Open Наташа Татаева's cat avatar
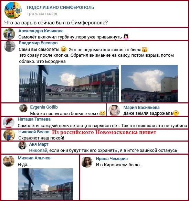The height and width of the screenshot is (201, 189). tap(9, 123)
